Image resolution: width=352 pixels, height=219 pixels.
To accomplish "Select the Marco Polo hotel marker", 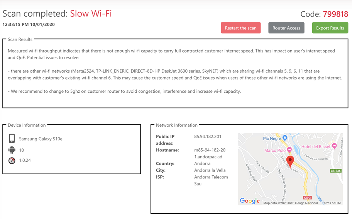I will point(289,150).
